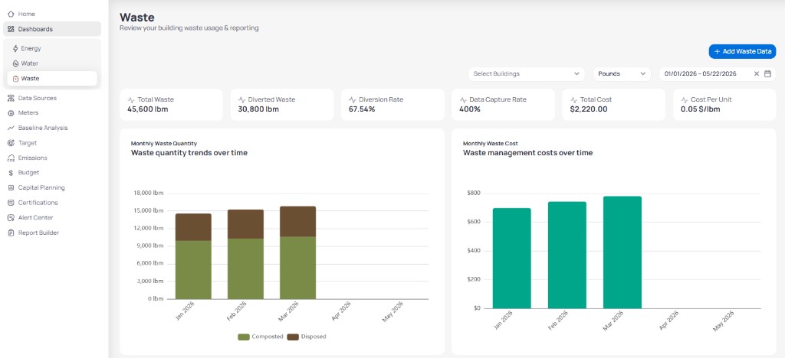
Task: Collapse the Dashboards menu section
Action: tap(52, 29)
